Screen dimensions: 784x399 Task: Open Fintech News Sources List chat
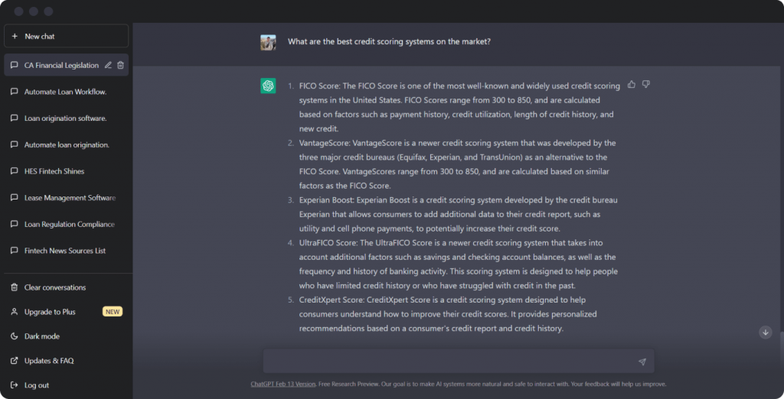click(66, 251)
